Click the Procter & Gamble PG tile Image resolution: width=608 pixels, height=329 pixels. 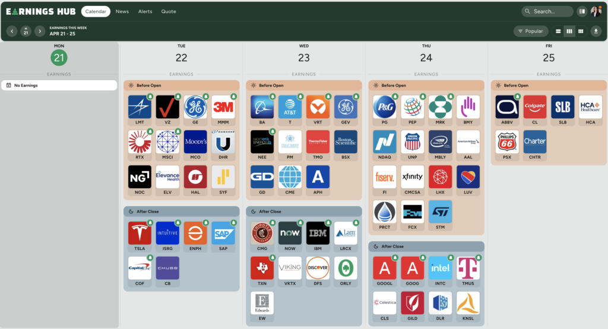coord(385,110)
